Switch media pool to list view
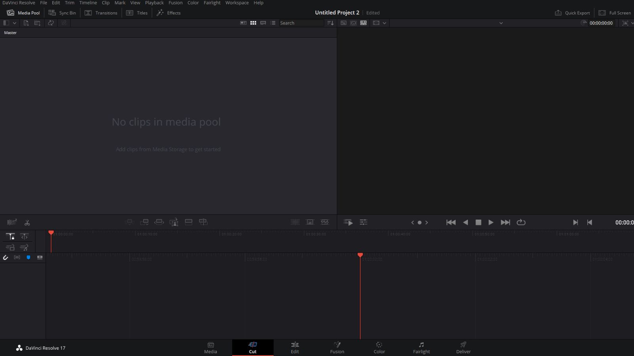 click(273, 23)
